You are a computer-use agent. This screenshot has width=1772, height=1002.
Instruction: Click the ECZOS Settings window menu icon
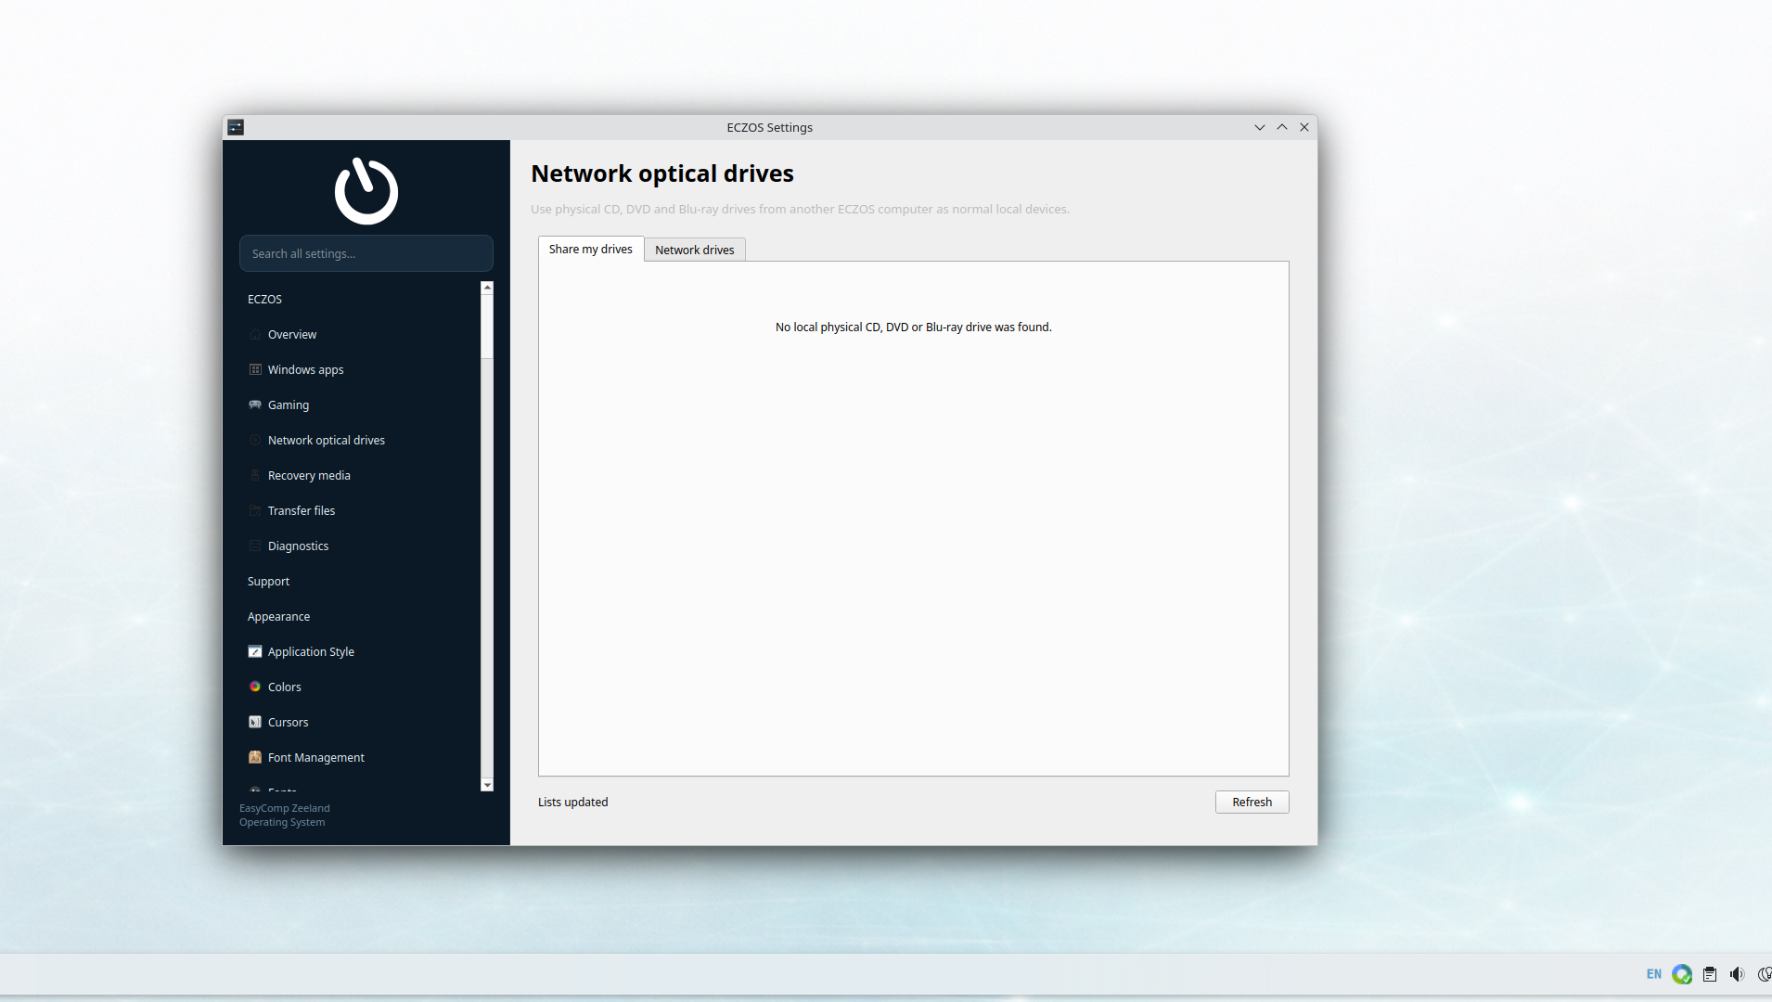[236, 127]
